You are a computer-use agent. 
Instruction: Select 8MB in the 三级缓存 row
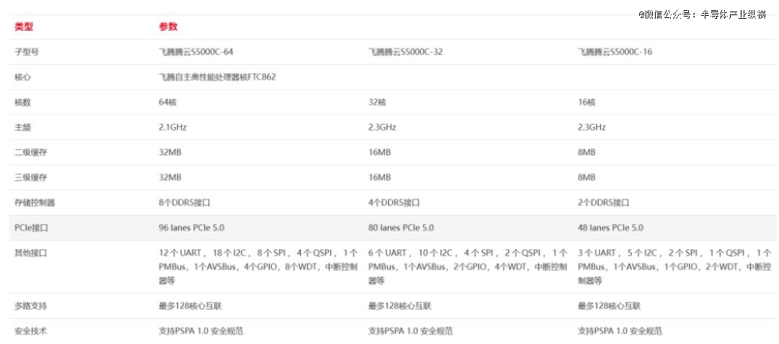coord(586,177)
